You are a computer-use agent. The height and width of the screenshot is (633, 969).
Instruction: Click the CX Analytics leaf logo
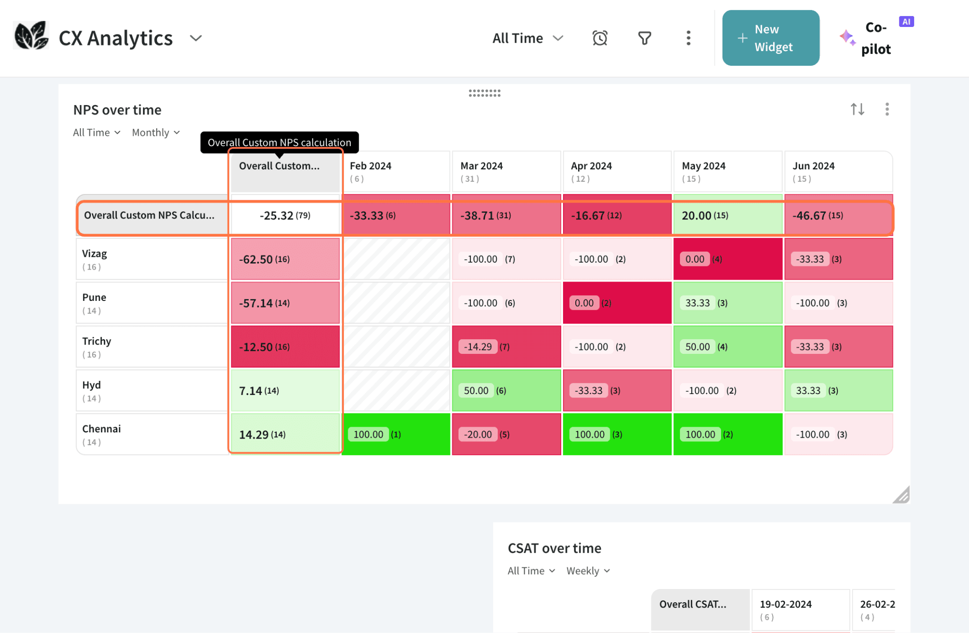[31, 36]
